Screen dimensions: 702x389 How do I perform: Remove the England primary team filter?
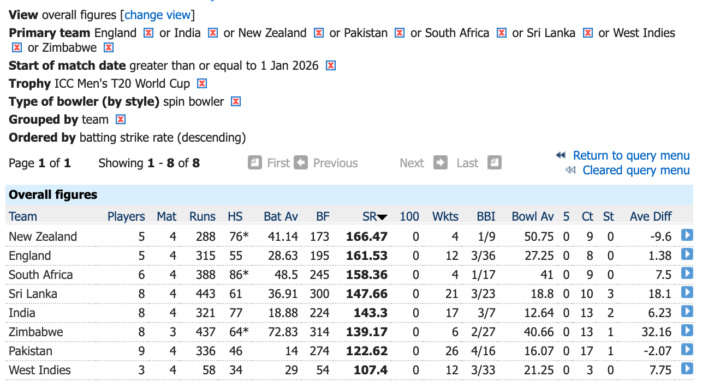point(148,33)
